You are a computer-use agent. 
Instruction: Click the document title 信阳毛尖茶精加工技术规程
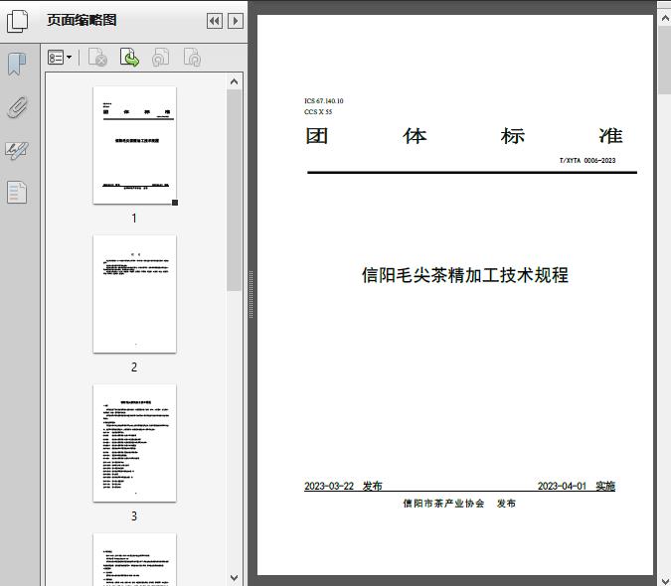coord(465,275)
